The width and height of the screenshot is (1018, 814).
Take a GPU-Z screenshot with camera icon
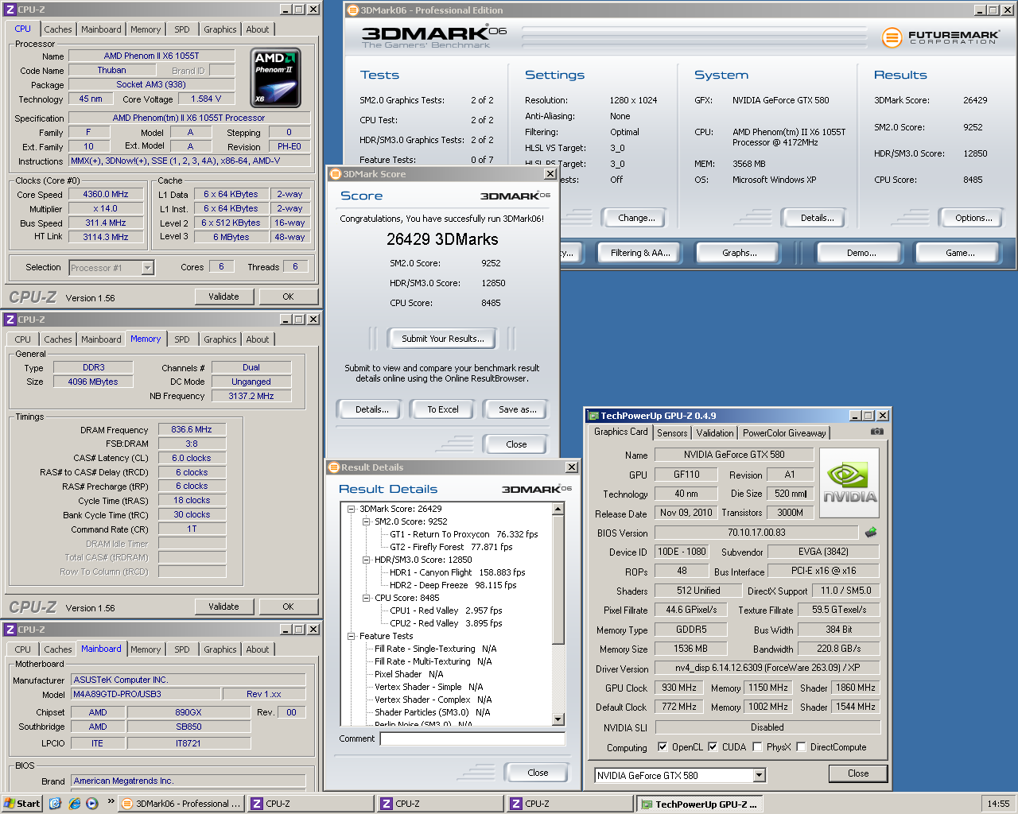tap(876, 432)
